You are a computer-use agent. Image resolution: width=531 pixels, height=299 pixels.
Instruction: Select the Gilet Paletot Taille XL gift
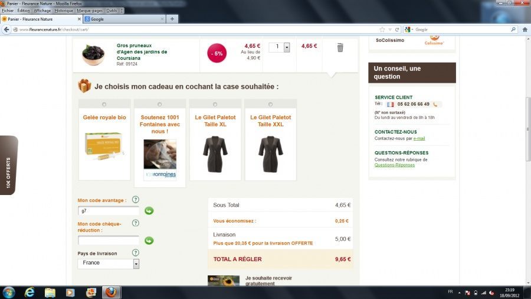[215, 105]
